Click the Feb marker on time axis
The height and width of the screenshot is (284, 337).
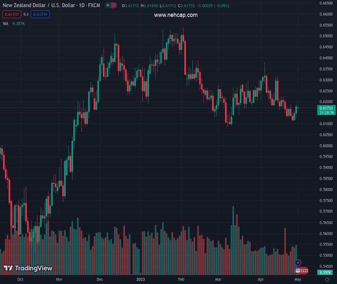pos(181,280)
